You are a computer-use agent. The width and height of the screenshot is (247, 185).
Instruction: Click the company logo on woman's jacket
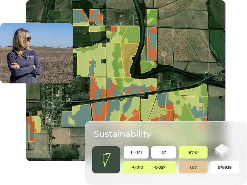click(32, 57)
